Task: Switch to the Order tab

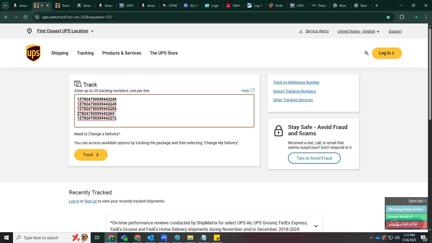Action: coord(276,5)
